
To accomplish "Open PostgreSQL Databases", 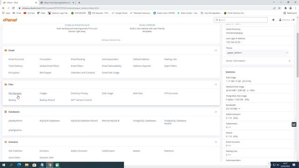I will click(x=144, y=121).
